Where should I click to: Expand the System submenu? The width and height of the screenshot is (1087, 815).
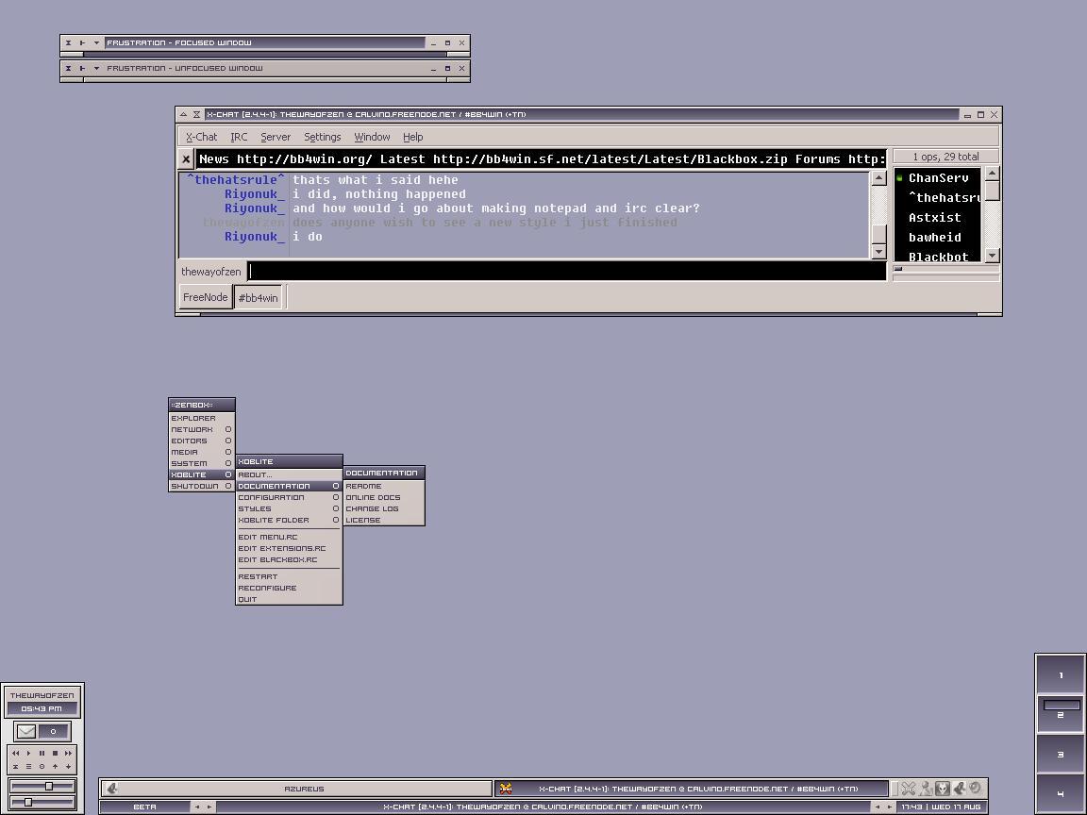(202, 464)
